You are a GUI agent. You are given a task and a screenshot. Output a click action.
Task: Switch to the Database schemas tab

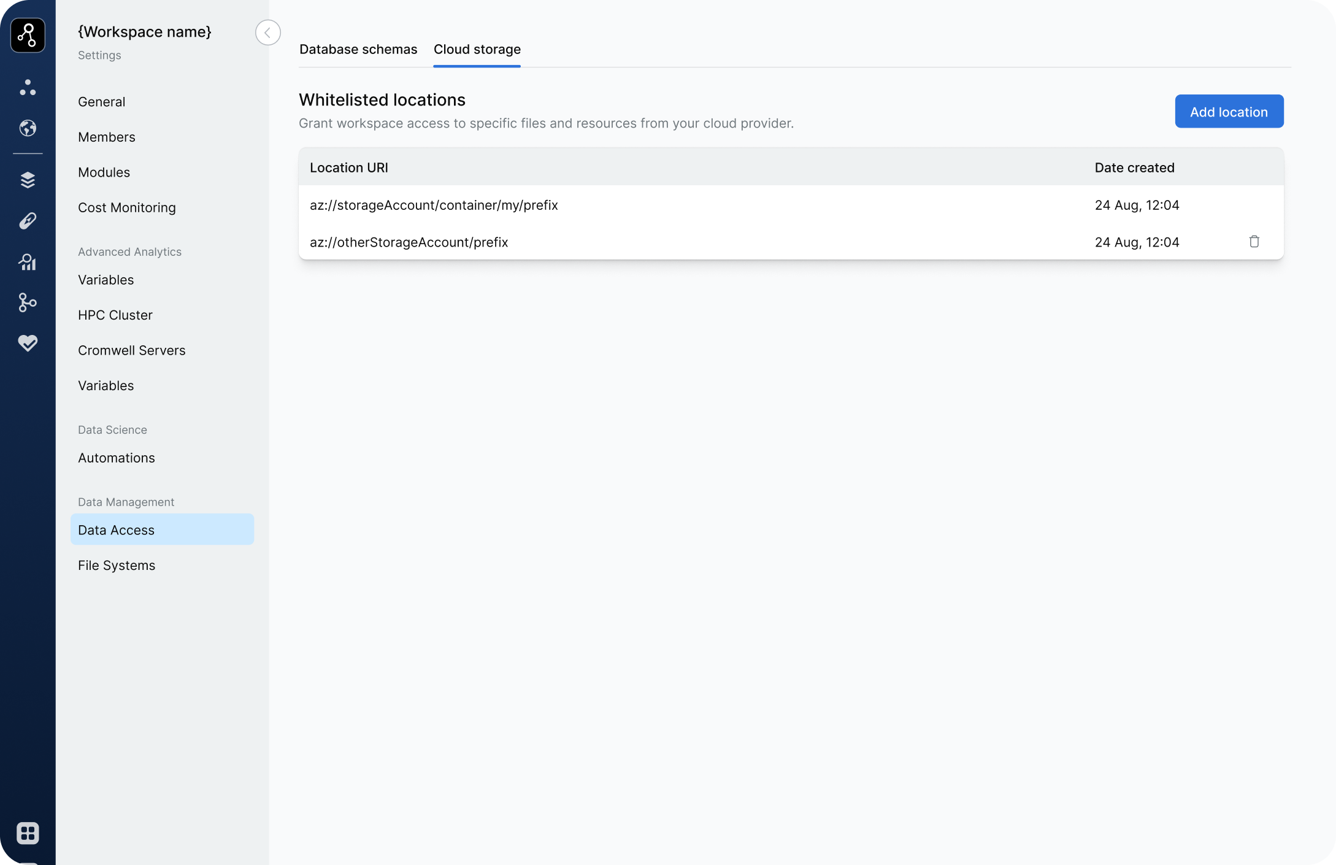tap(358, 49)
